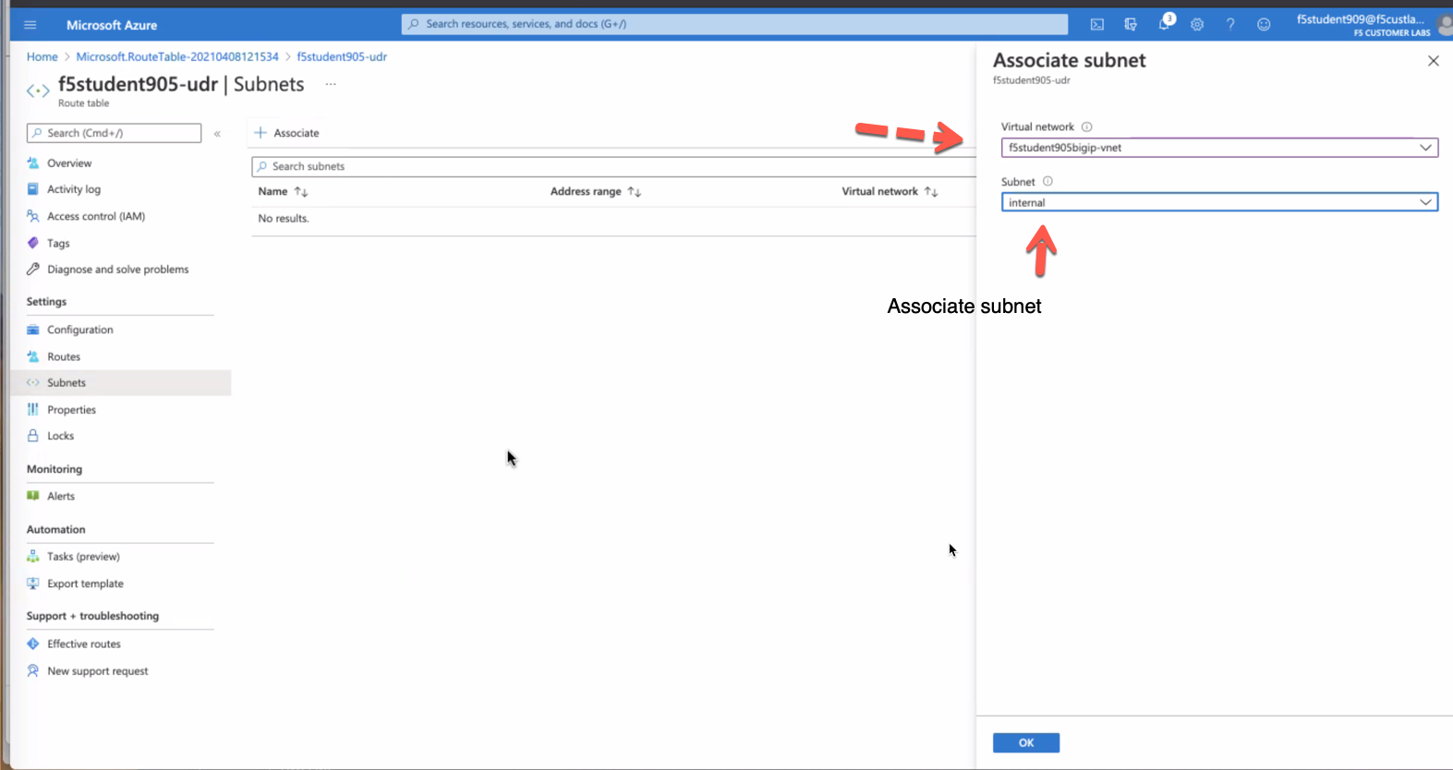Sort by Address range column arrows
The image size is (1453, 770).
634,192
